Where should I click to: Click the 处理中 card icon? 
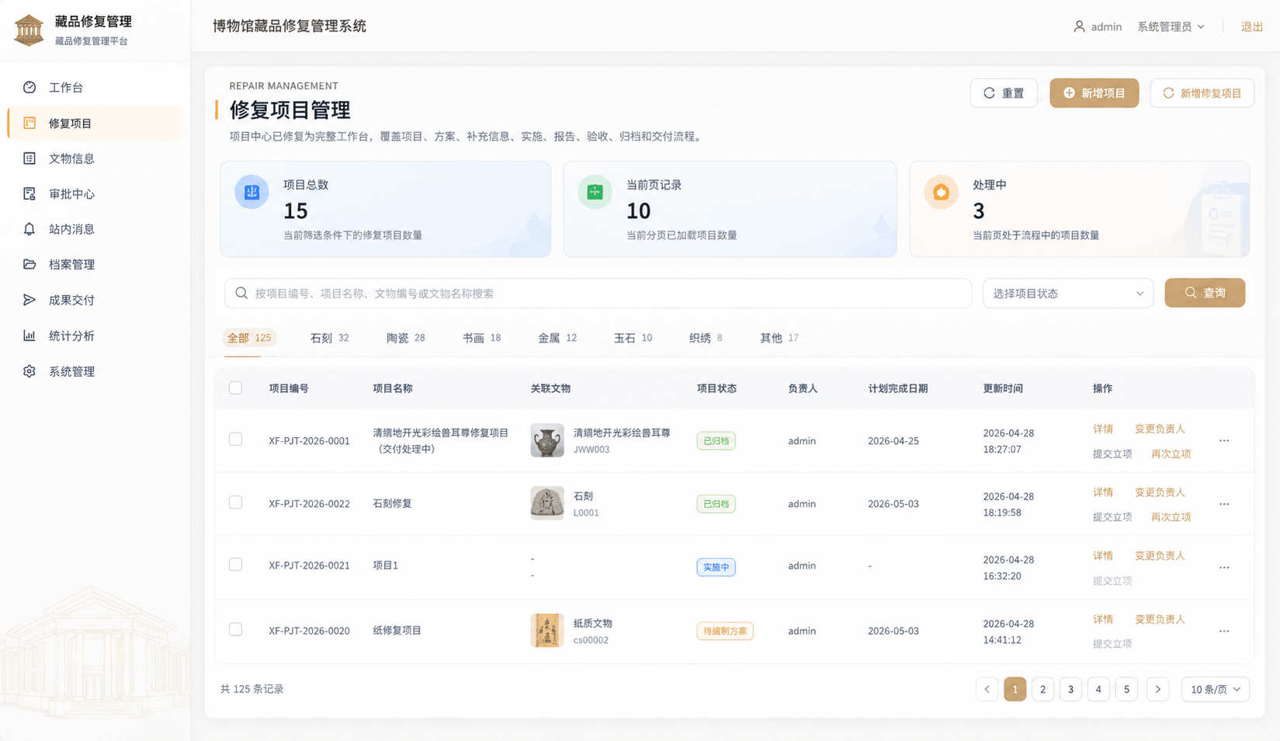pos(941,192)
